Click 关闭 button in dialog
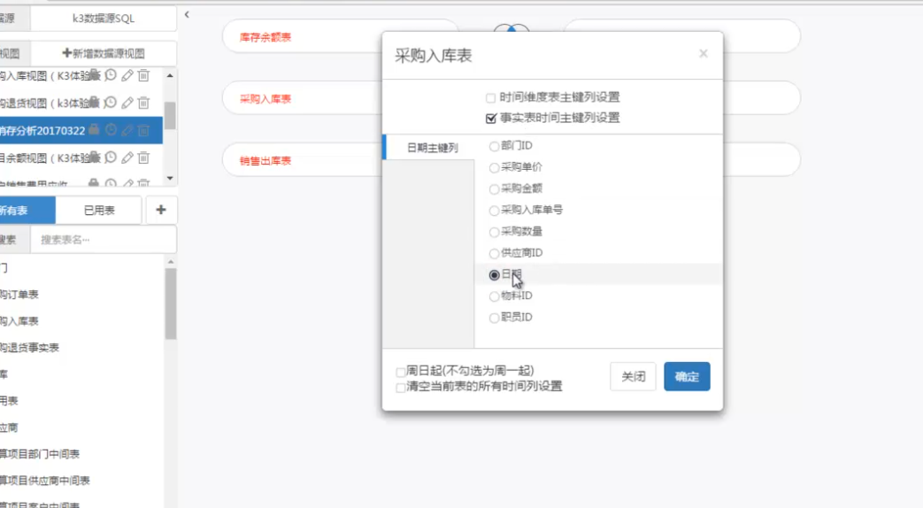This screenshot has height=508, width=923. [634, 376]
